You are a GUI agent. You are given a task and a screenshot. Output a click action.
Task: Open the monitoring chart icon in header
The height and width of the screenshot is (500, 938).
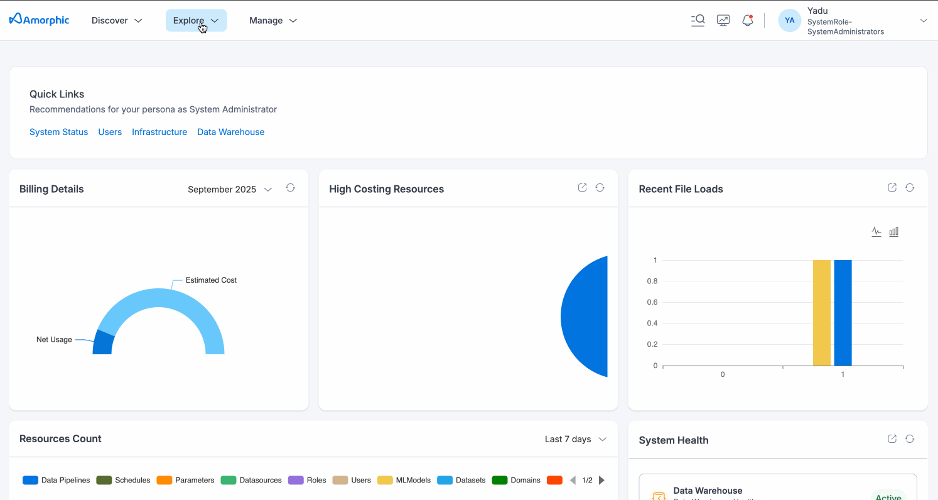click(723, 20)
